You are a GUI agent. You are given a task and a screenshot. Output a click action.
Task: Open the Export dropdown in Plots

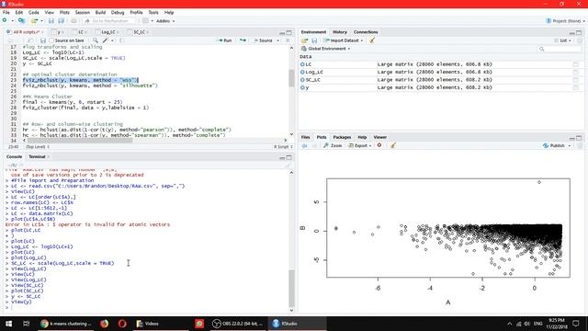pos(360,145)
